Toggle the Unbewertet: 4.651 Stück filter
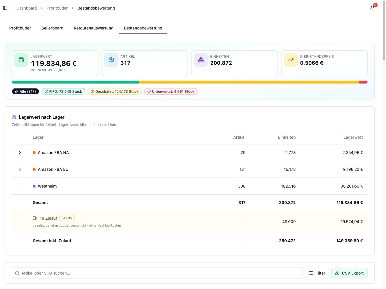 coord(171,91)
